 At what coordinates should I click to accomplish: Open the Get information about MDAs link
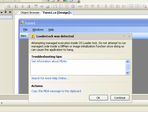pyautogui.click(x=49, y=61)
